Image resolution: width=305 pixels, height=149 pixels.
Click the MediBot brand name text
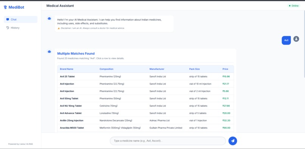[16, 8]
